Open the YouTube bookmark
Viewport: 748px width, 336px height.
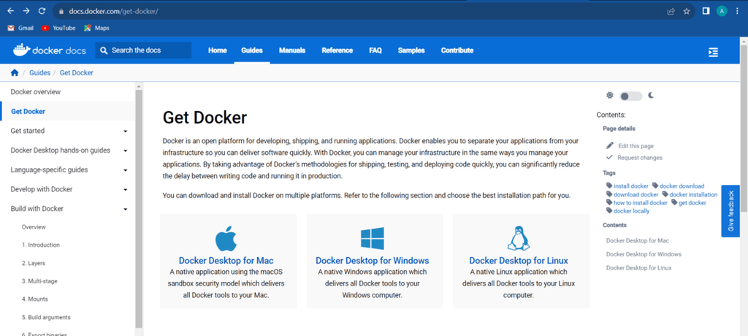[58, 28]
